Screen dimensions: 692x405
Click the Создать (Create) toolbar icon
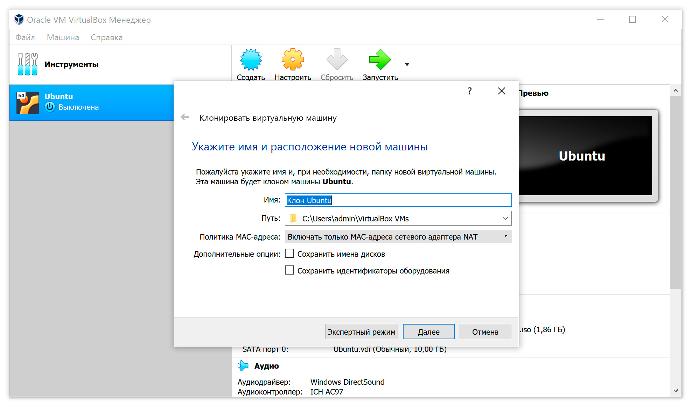[x=251, y=59]
